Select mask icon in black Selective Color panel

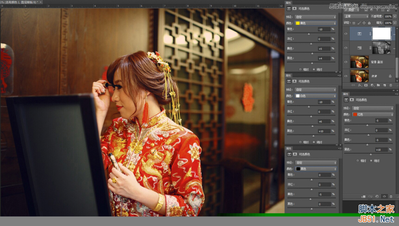(295, 154)
